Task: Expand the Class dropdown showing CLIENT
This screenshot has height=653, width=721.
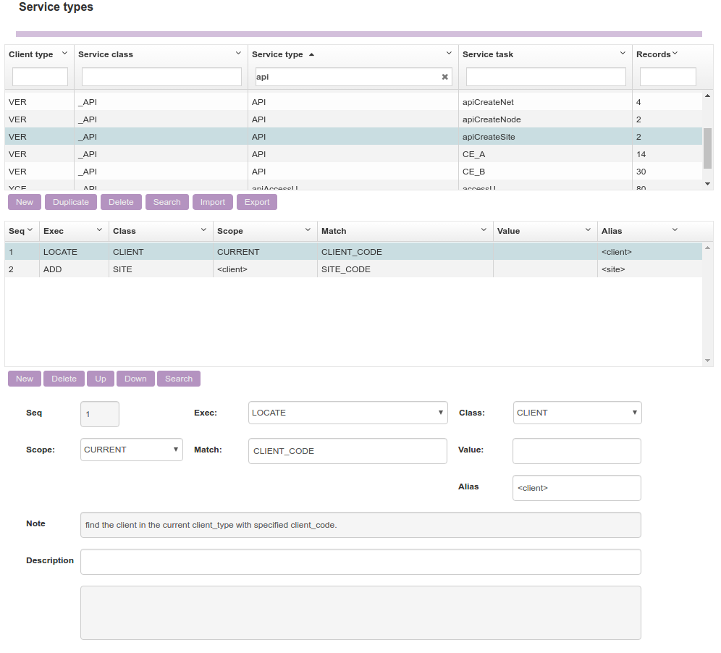Action: tap(577, 413)
